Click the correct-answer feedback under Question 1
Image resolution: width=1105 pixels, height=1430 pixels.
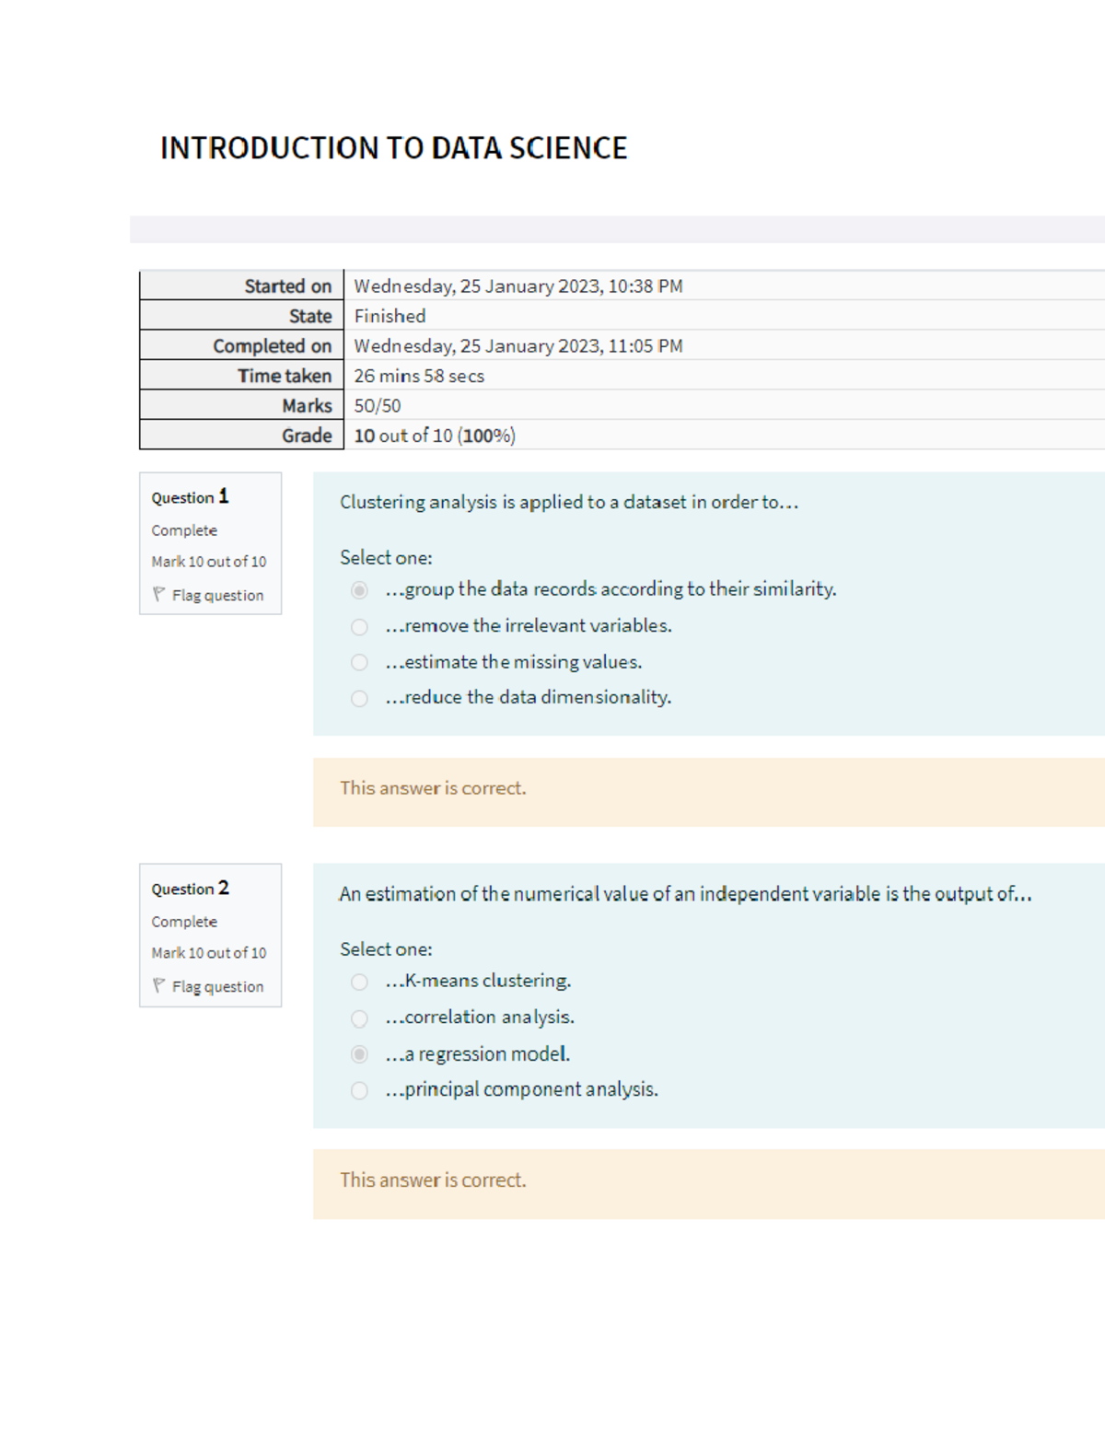(433, 788)
